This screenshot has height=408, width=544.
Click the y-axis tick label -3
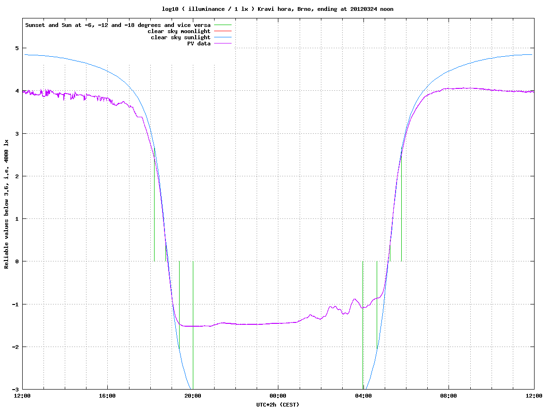click(16, 389)
